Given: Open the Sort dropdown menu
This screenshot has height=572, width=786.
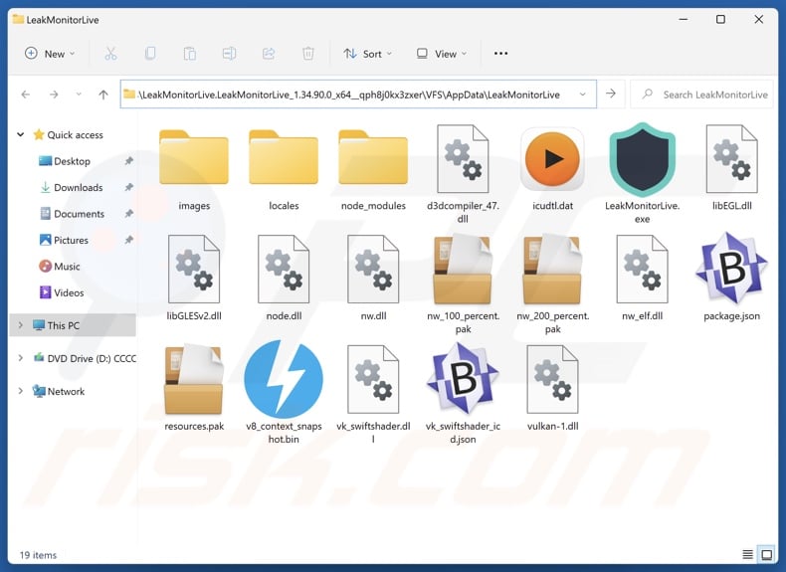Looking at the screenshot, I should pyautogui.click(x=367, y=54).
